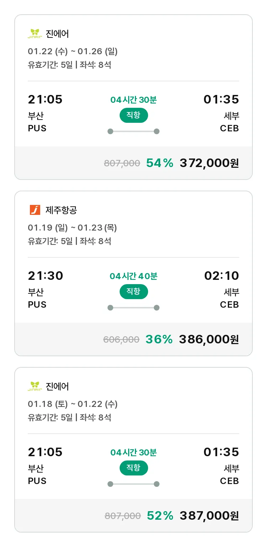The width and height of the screenshot is (267, 539).
Task: Select the 372,000원 discounted price
Action: (209, 163)
